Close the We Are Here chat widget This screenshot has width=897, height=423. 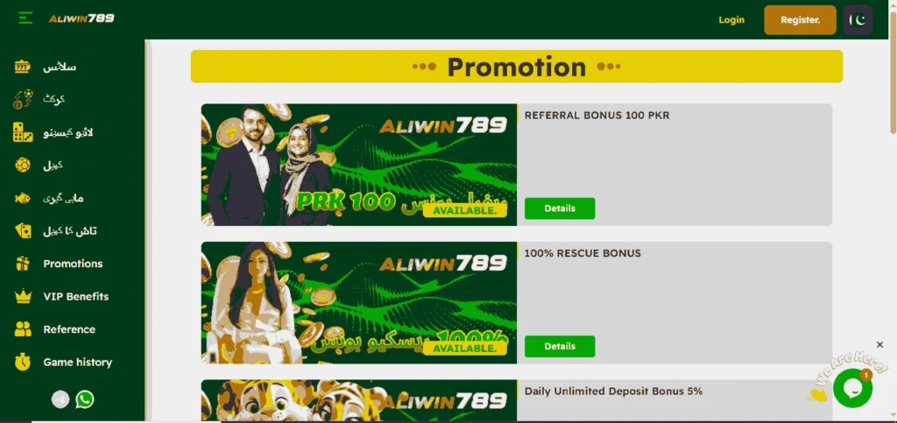(x=879, y=345)
